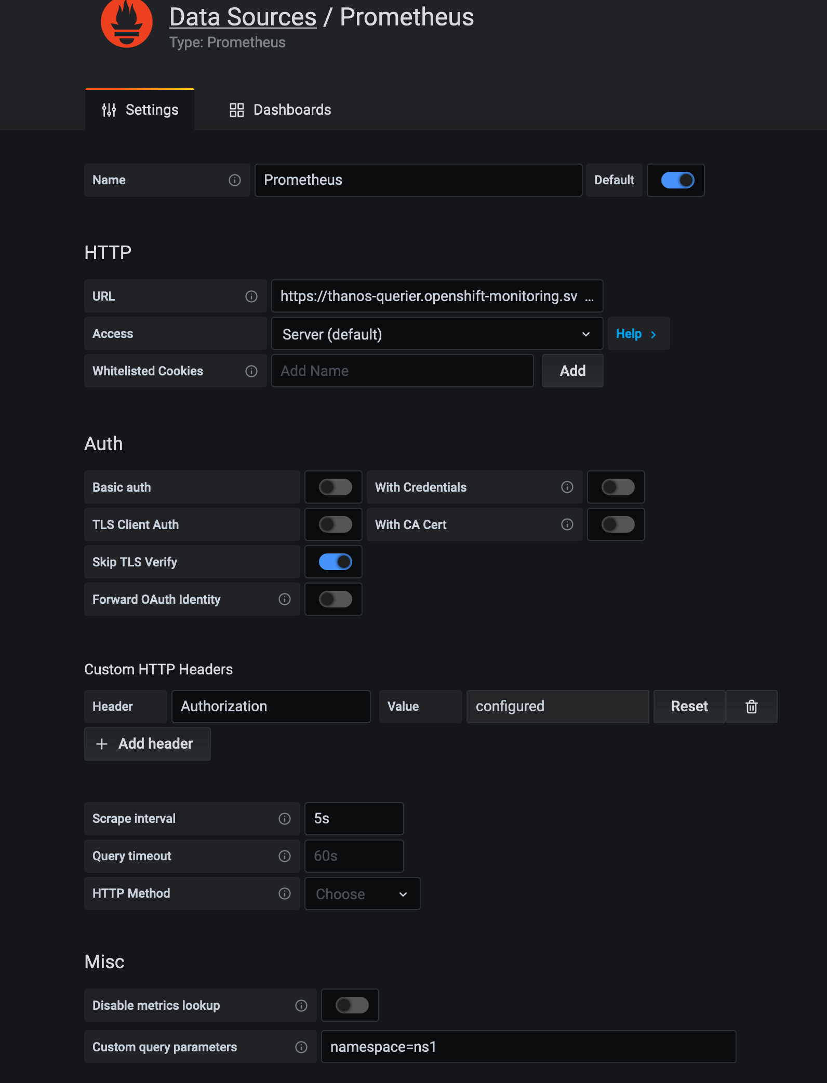827x1083 pixels.
Task: Click the "Custom HTTP Headers" heading
Action: [158, 669]
